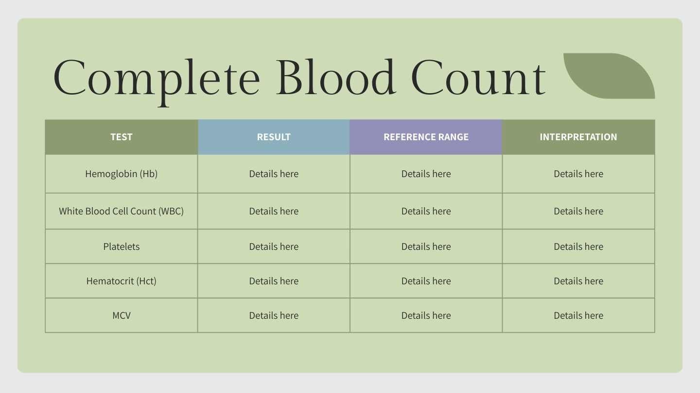Click the Interpretation cell for Hemoglobin
The width and height of the screenshot is (700, 393).
click(x=578, y=174)
